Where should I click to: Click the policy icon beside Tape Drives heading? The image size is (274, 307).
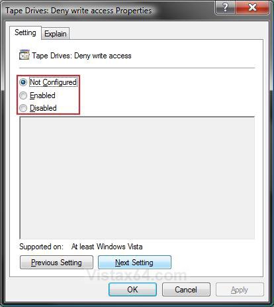tap(24, 55)
